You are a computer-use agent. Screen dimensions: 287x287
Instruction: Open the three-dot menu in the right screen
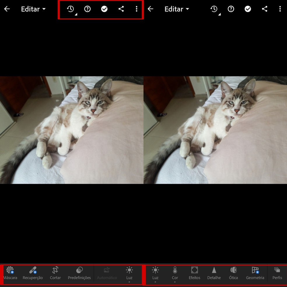click(x=280, y=9)
